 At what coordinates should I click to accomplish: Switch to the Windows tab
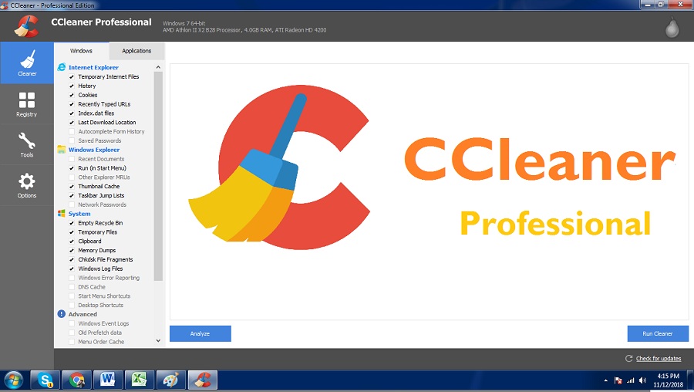(x=82, y=51)
